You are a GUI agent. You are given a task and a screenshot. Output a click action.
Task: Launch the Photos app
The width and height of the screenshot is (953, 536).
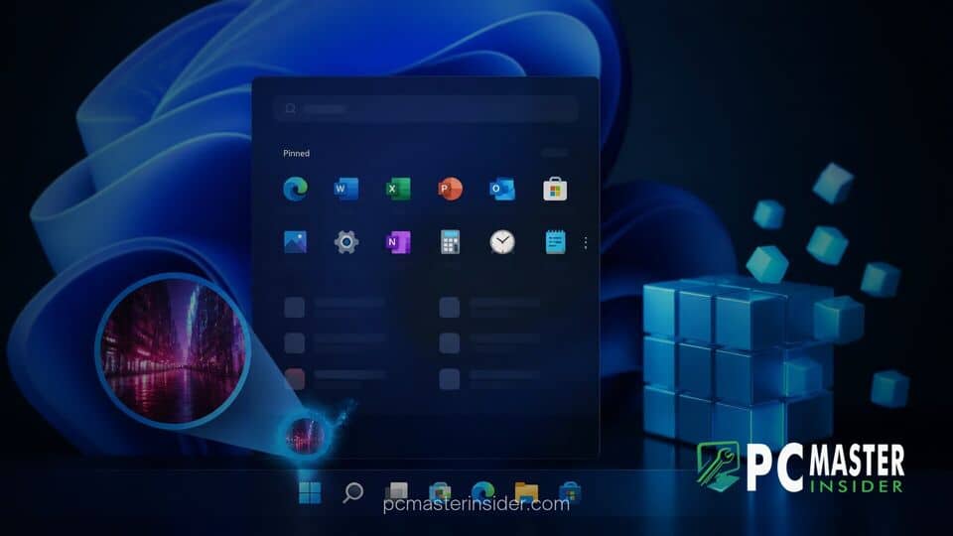pos(296,242)
